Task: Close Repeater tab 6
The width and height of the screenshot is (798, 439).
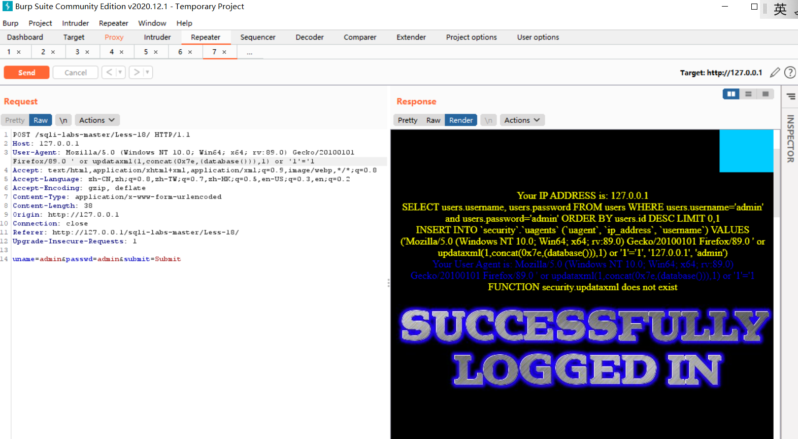Action: coord(190,52)
